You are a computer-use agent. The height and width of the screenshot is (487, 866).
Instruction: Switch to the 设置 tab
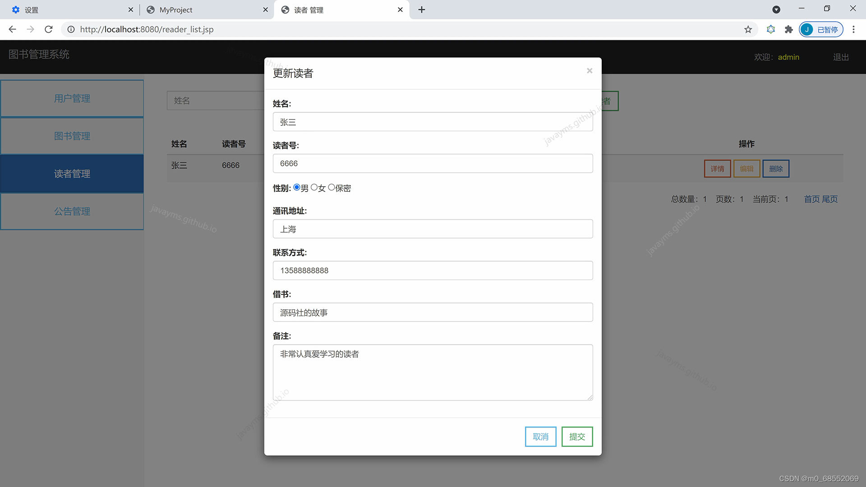point(70,9)
